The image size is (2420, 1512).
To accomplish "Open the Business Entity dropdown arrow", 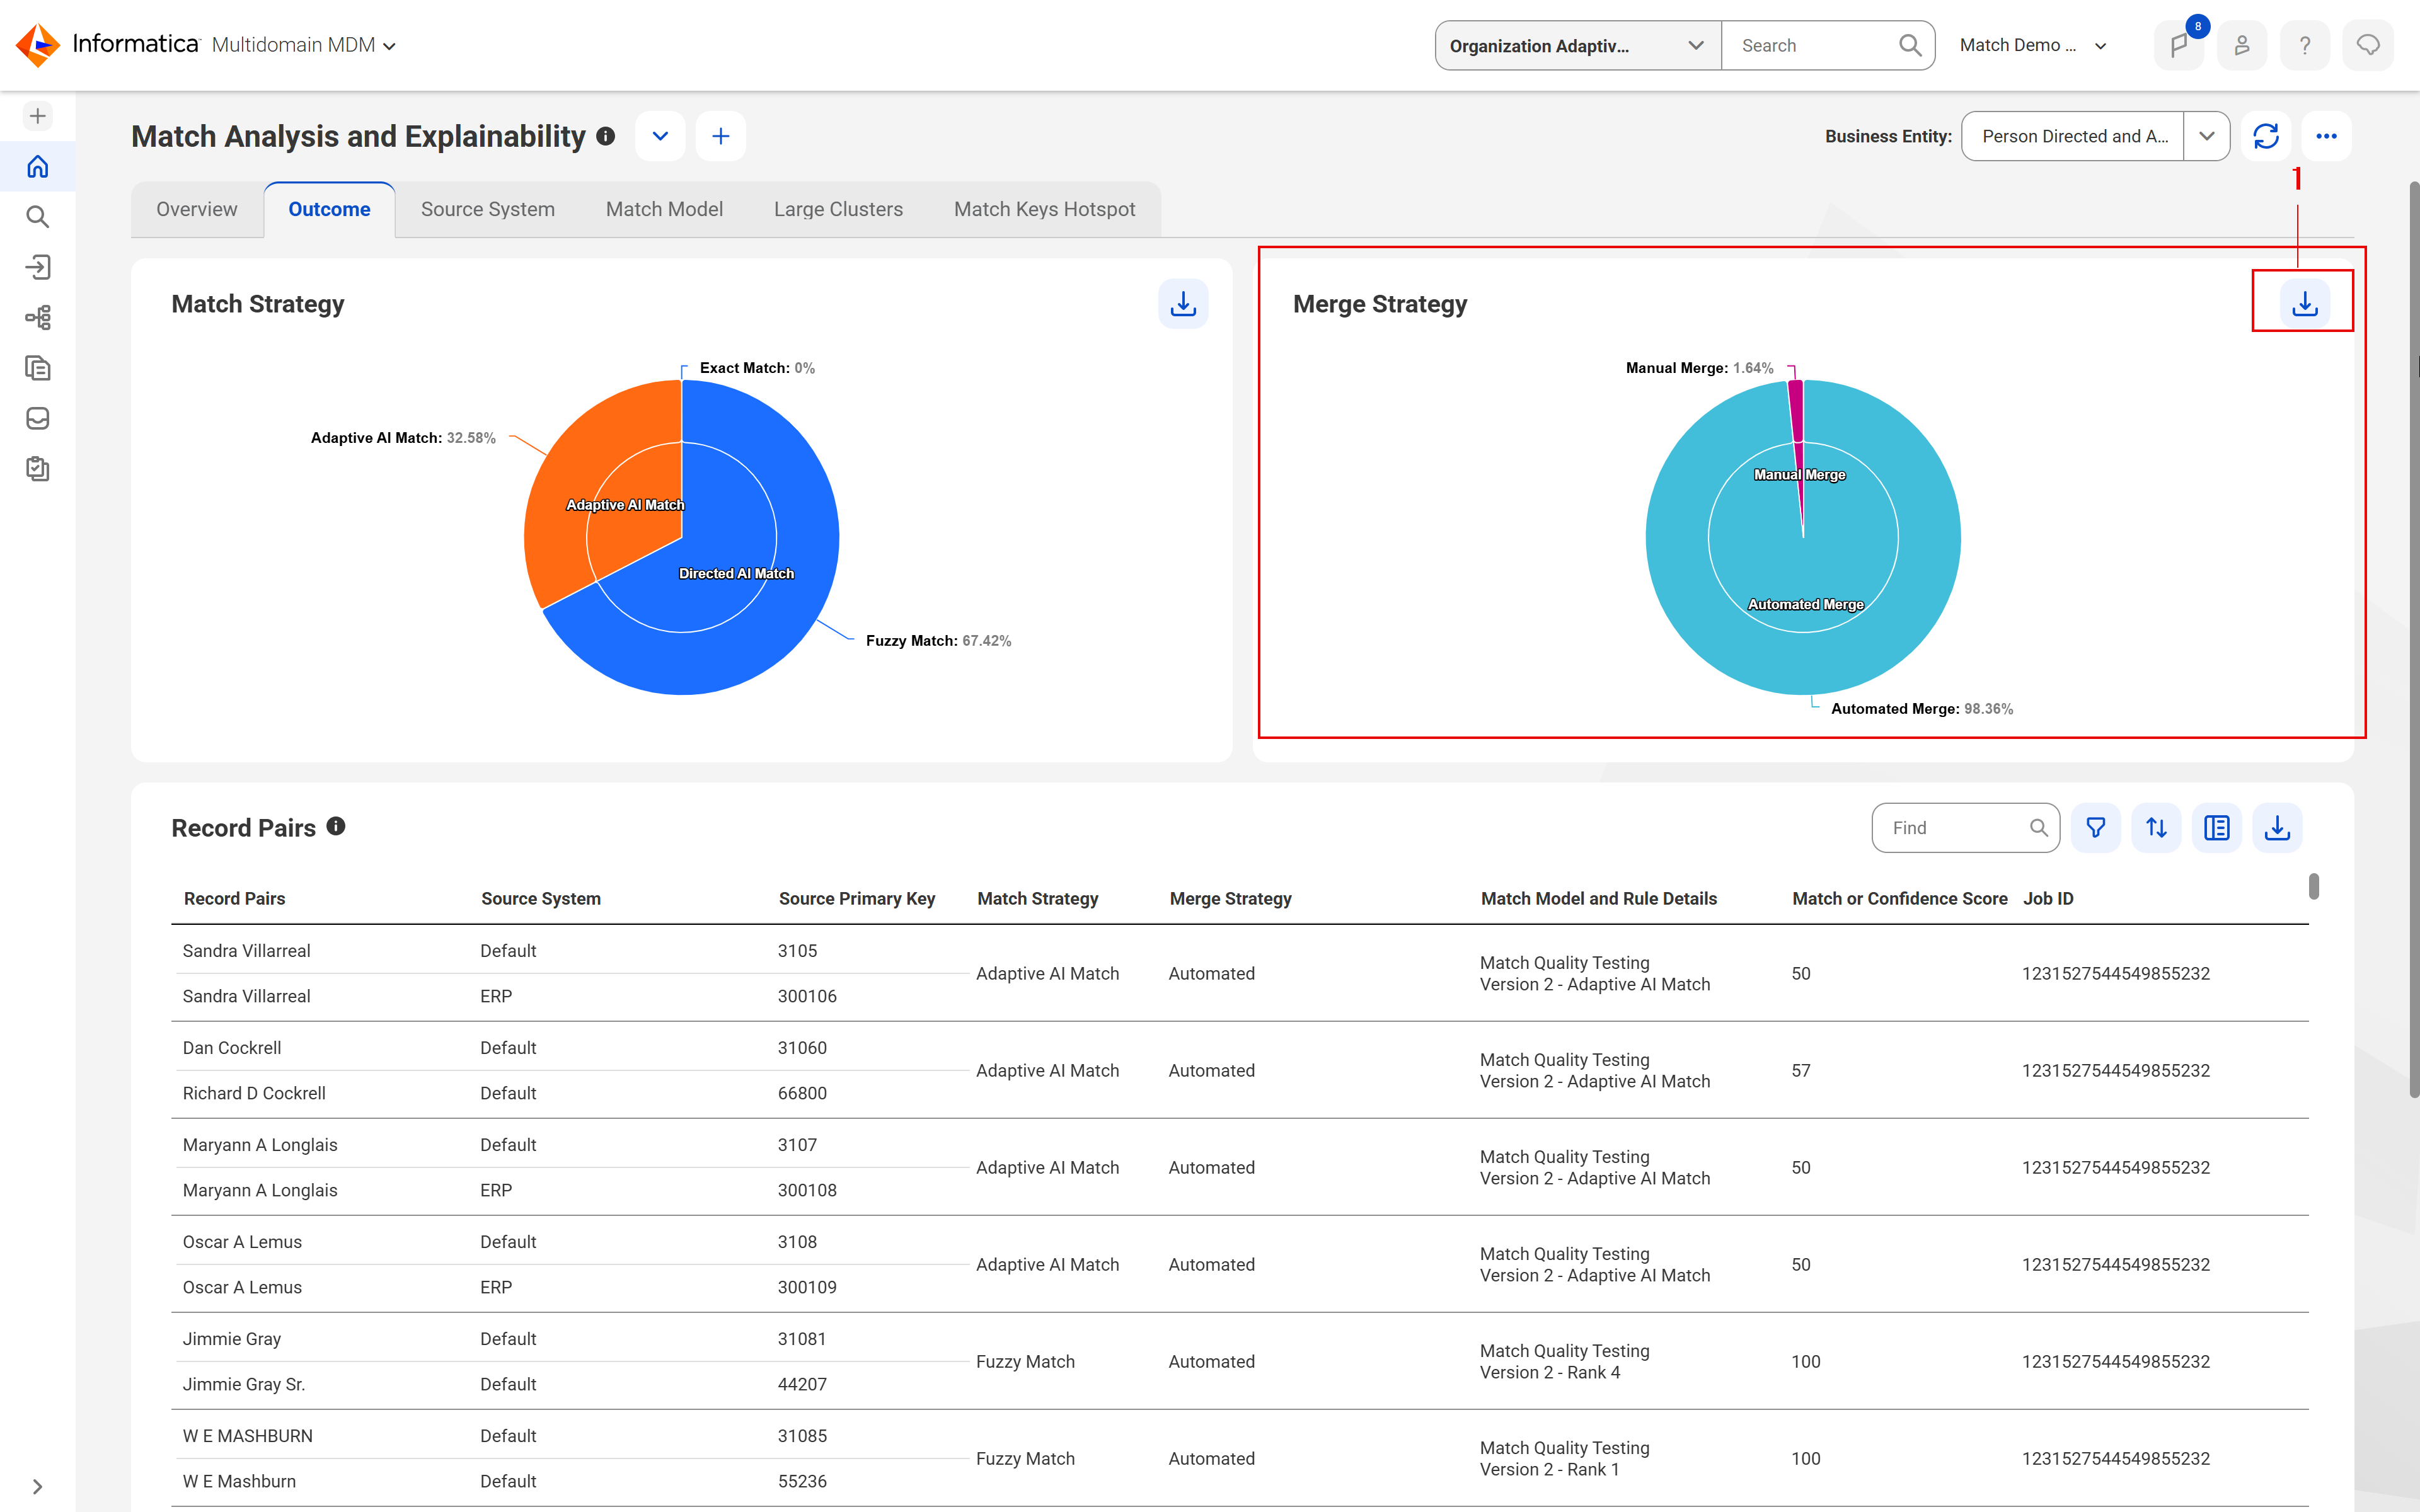I will (x=2207, y=136).
